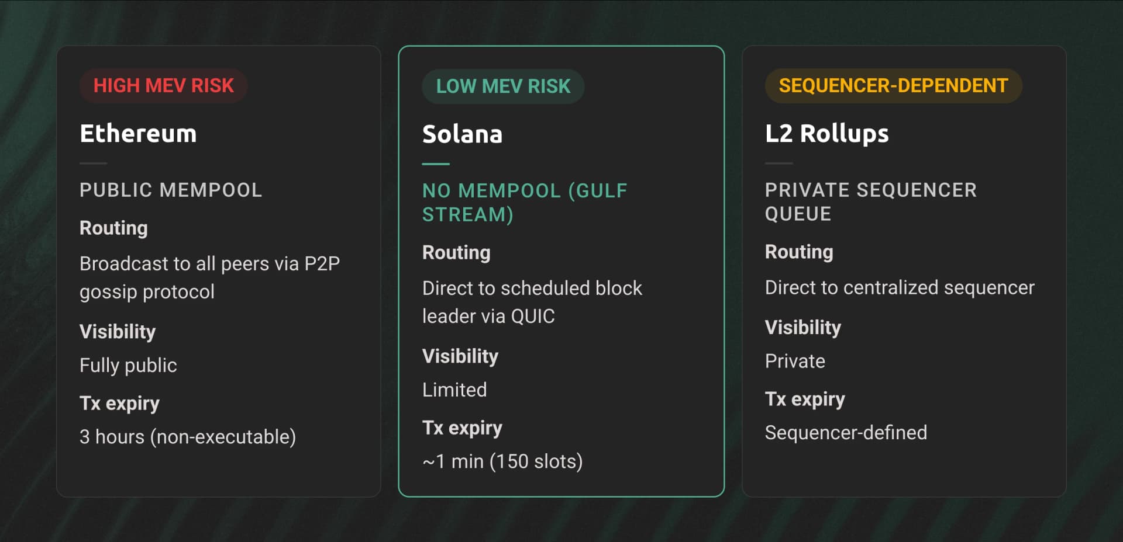1123x542 pixels.
Task: Click Ethereum's Routing subheading
Action: [113, 228]
